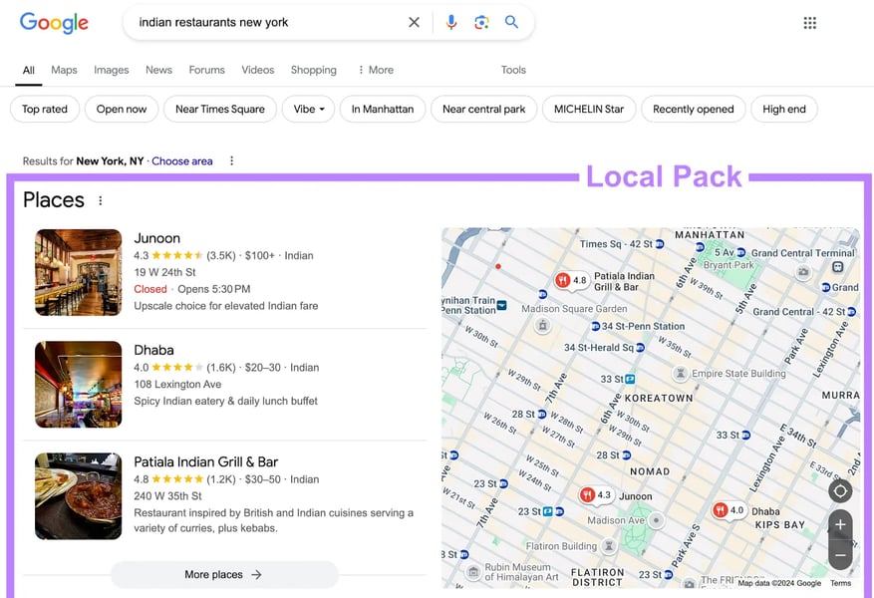Open the Dhaba restaurant listing title
The image size is (874, 598).
coord(153,350)
